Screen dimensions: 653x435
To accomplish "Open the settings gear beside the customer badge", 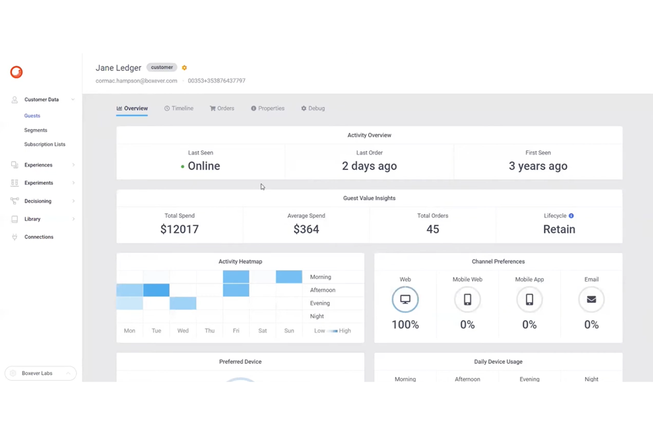I will click(x=184, y=67).
